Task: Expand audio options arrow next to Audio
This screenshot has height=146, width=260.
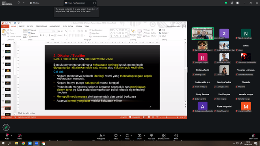Action: coord(11,135)
